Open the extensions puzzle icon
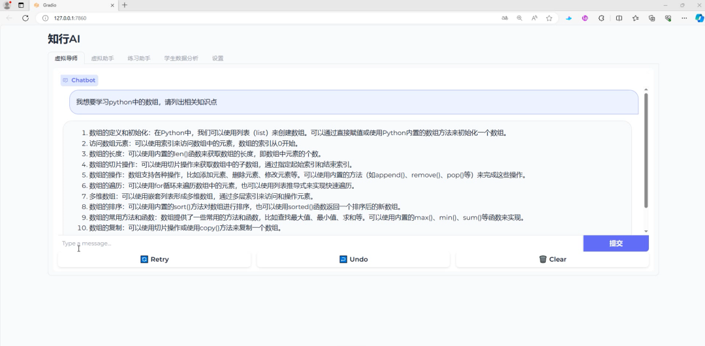705x346 pixels. click(x=601, y=18)
